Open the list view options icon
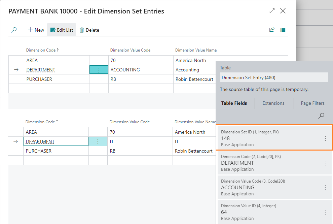Screen dimensions: 333x224 283,30
